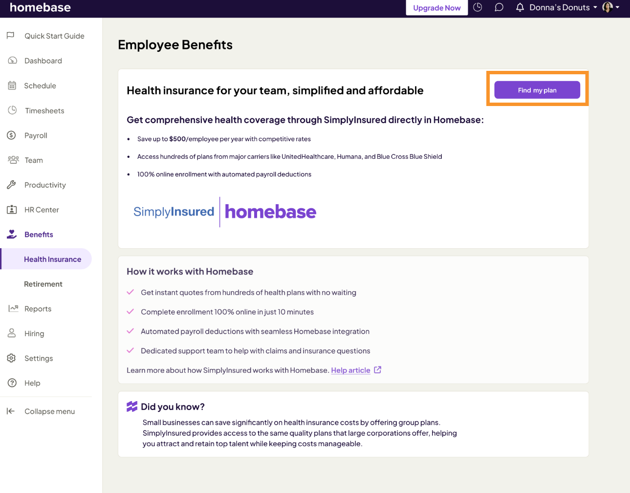The width and height of the screenshot is (630, 493).
Task: Click the SimplyInsured homebase logo image
Action: click(225, 212)
